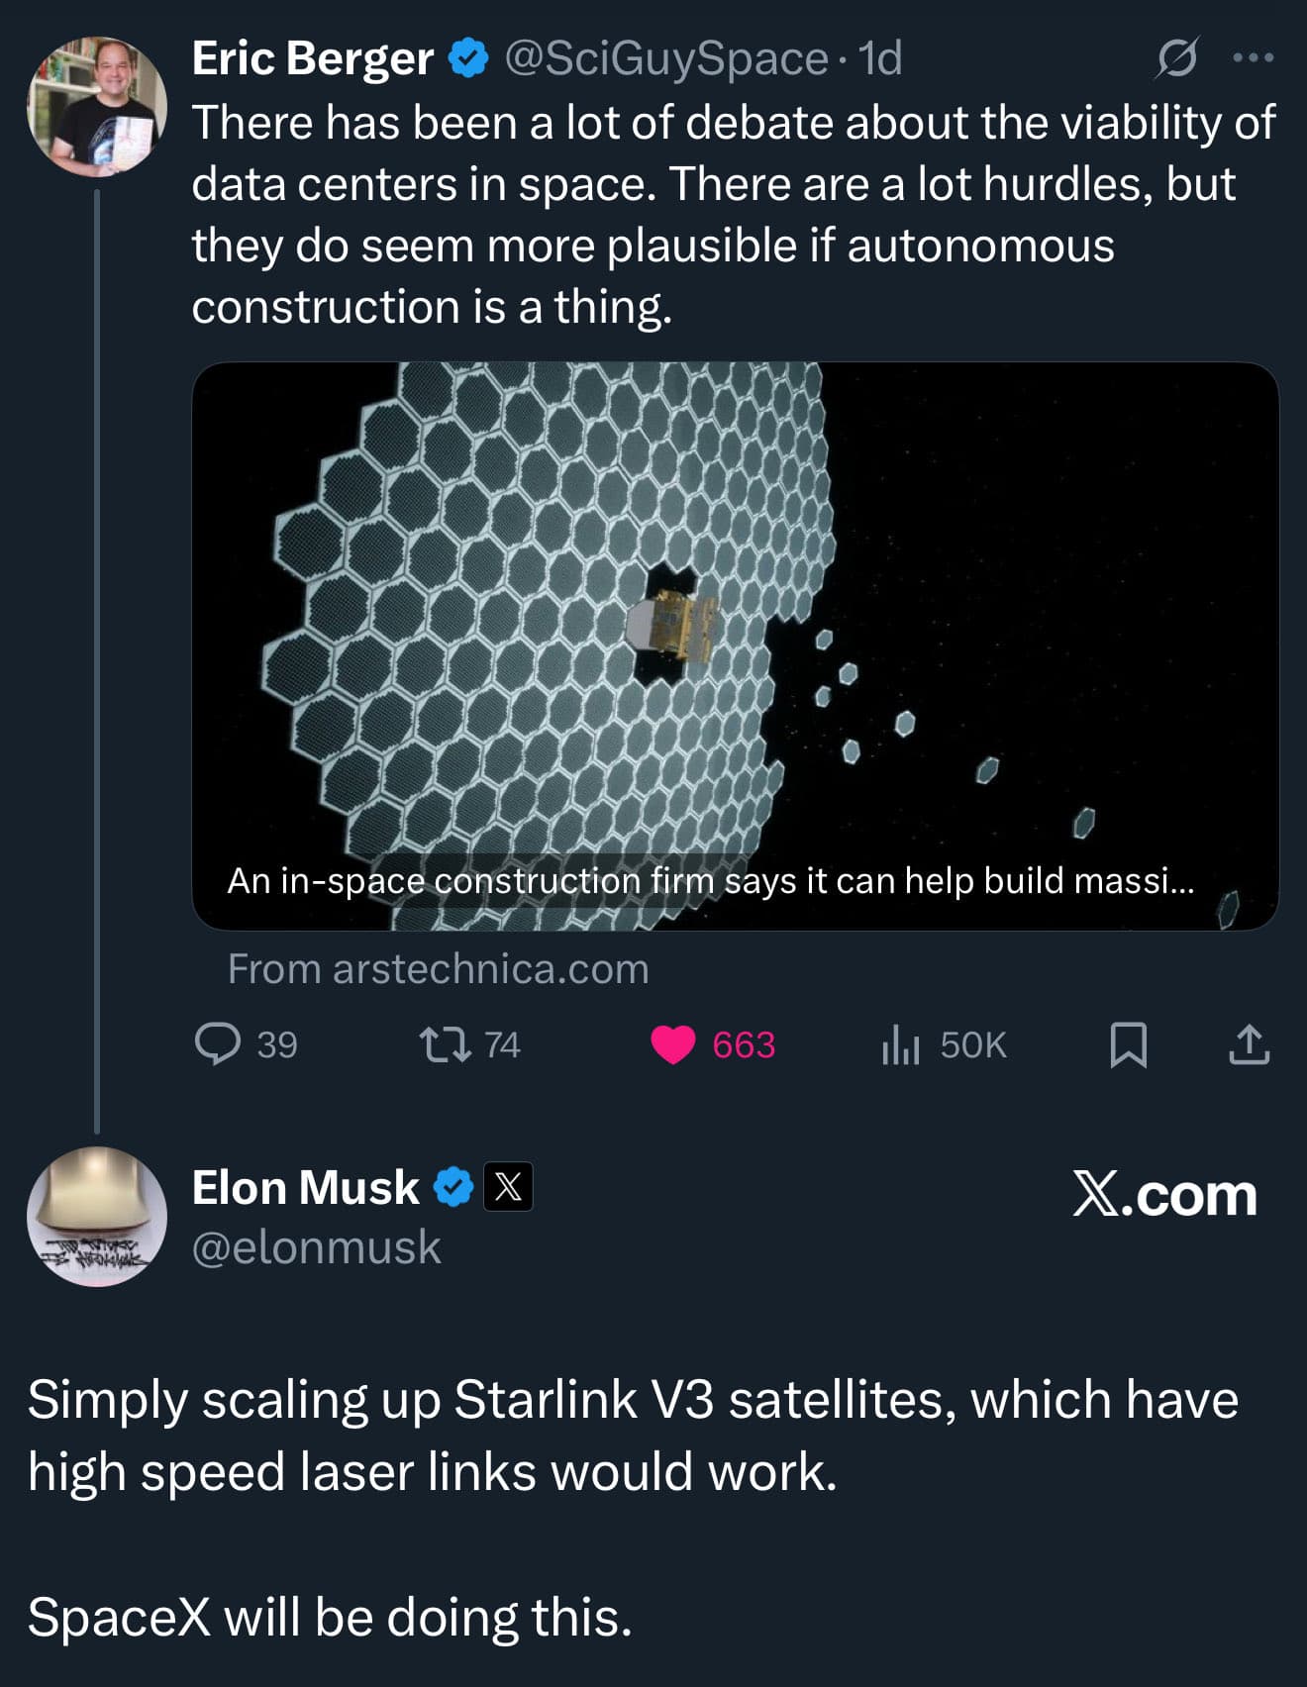
Task: Open reply comments with 39 count
Action: pos(218,1044)
